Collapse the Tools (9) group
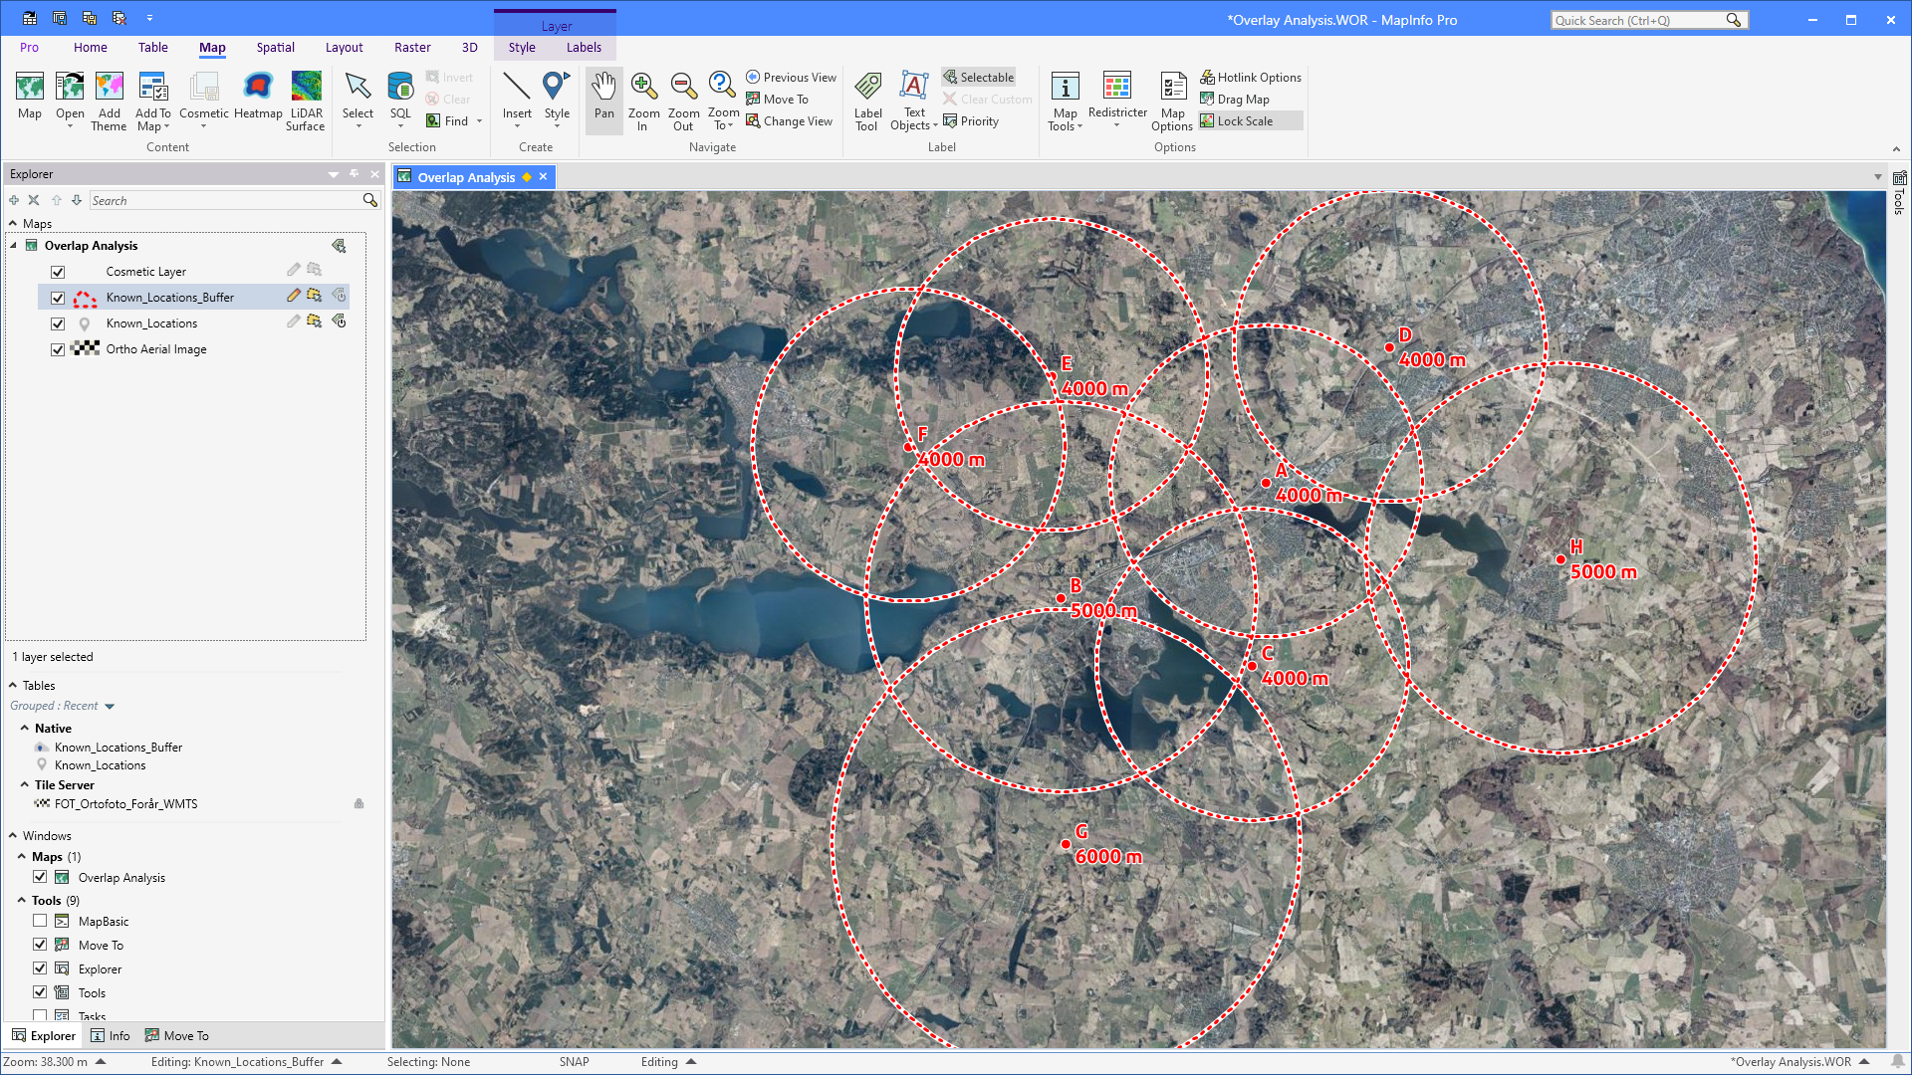The width and height of the screenshot is (1912, 1075). point(22,900)
